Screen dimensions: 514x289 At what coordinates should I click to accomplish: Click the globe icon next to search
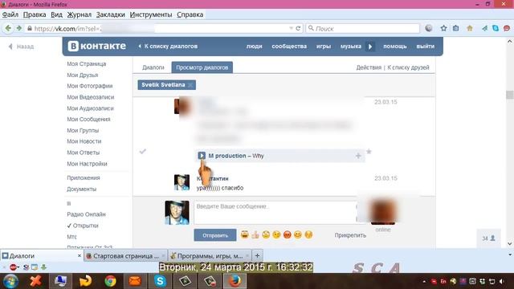[429, 29]
